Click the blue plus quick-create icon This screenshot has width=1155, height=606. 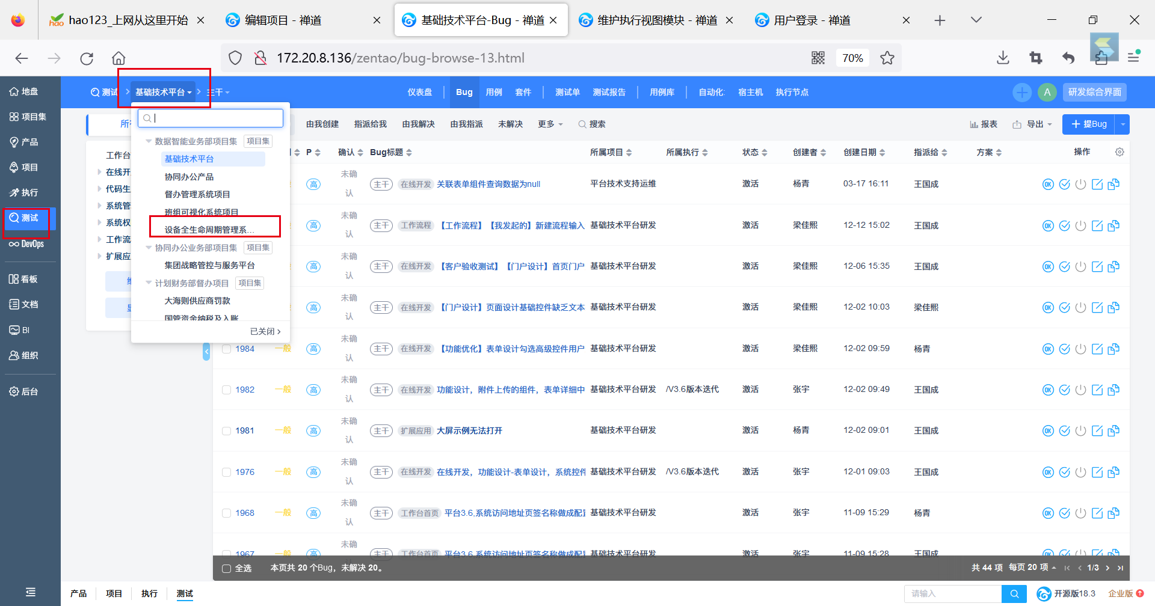pos(1021,92)
